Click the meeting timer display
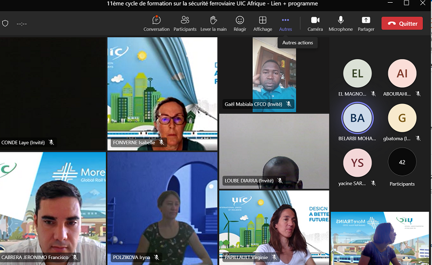This screenshot has height=265, width=432. click(22, 24)
